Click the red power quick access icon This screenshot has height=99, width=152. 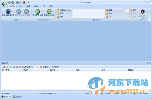(24, 2)
